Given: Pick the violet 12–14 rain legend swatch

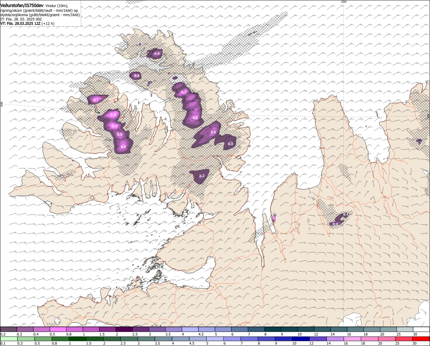Looking at the screenshot, I should point(318,338).
